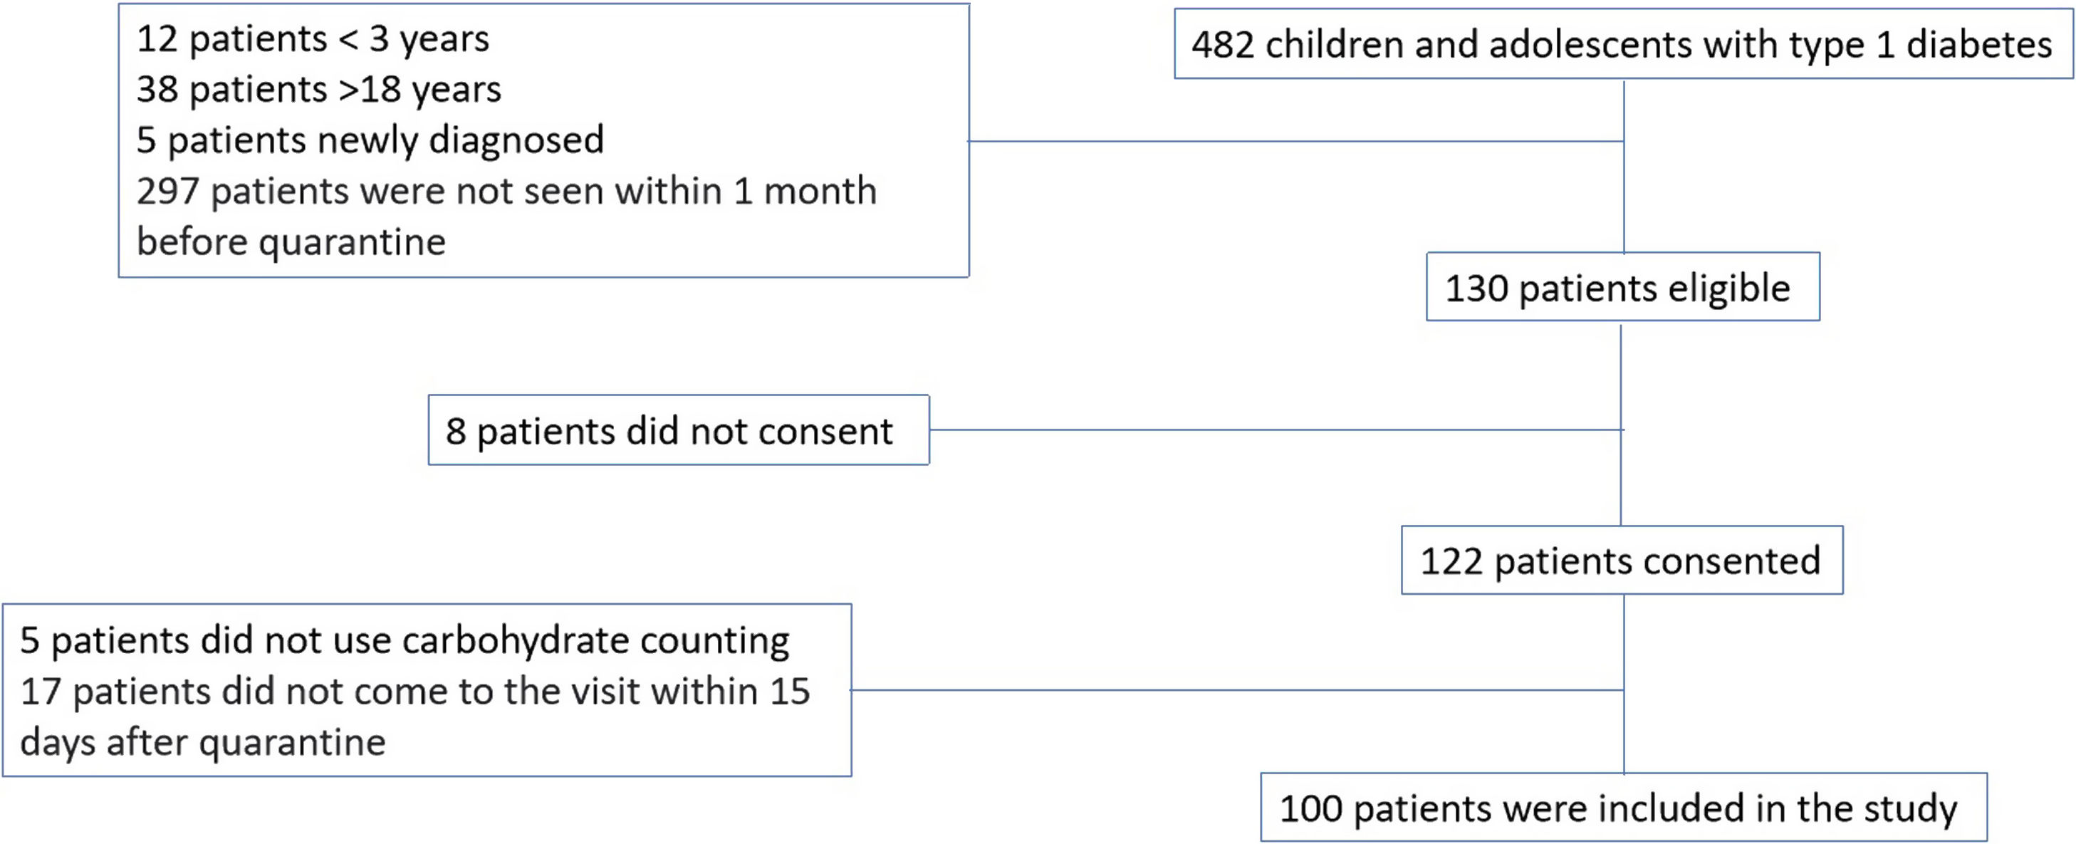Click the connector line beside 'did not consent' box
Image resolution: width=2076 pixels, height=844 pixels.
[x=1273, y=429]
